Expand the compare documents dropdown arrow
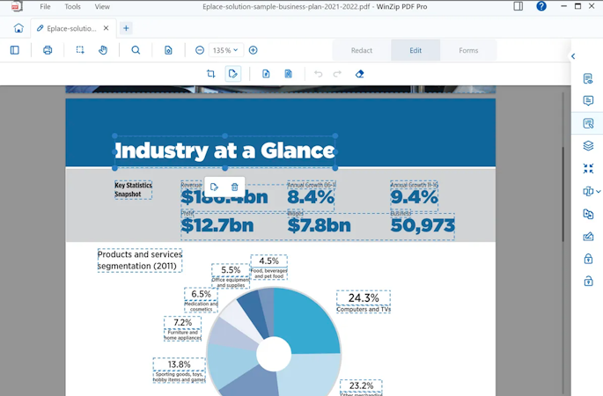This screenshot has width=603, height=396. [599, 191]
